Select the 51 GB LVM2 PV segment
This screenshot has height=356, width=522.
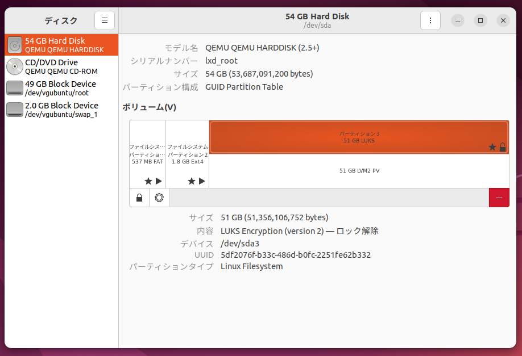click(359, 170)
